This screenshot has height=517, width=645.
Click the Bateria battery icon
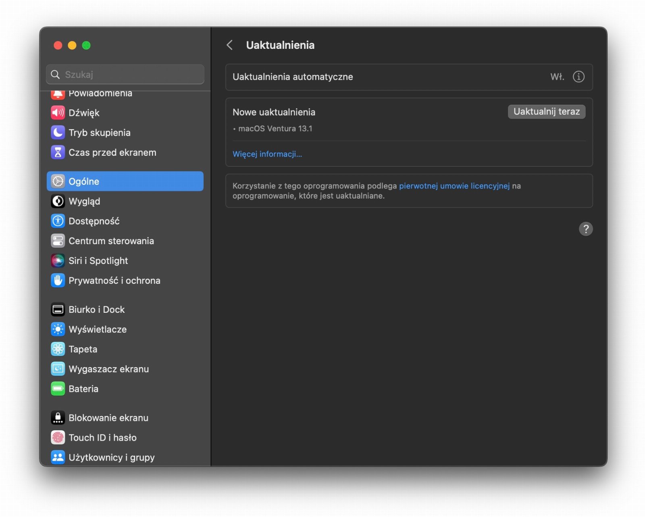click(58, 389)
